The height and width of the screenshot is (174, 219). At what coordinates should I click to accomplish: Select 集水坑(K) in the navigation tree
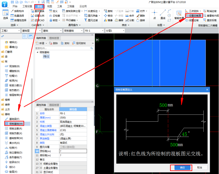pos(12,143)
